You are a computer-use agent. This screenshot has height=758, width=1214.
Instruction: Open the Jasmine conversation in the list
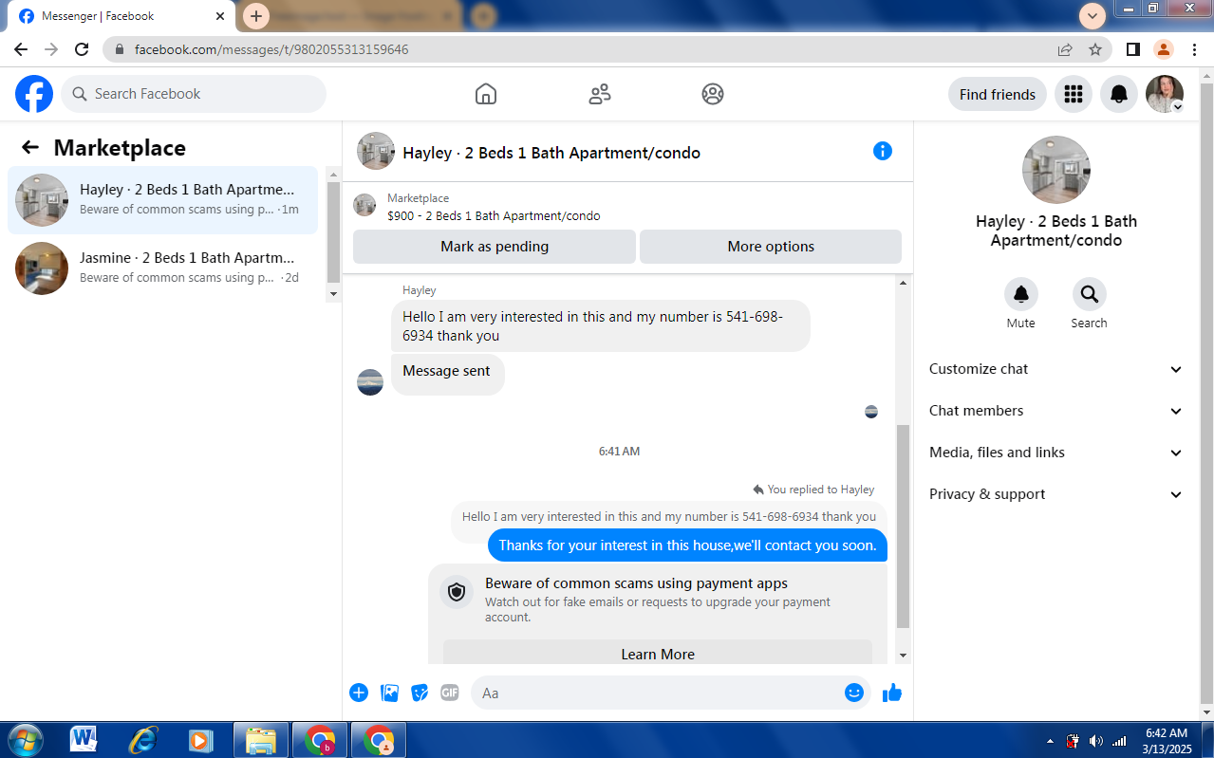(162, 268)
